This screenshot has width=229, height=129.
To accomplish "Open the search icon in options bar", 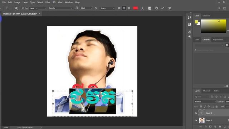I will (x=219, y=8).
